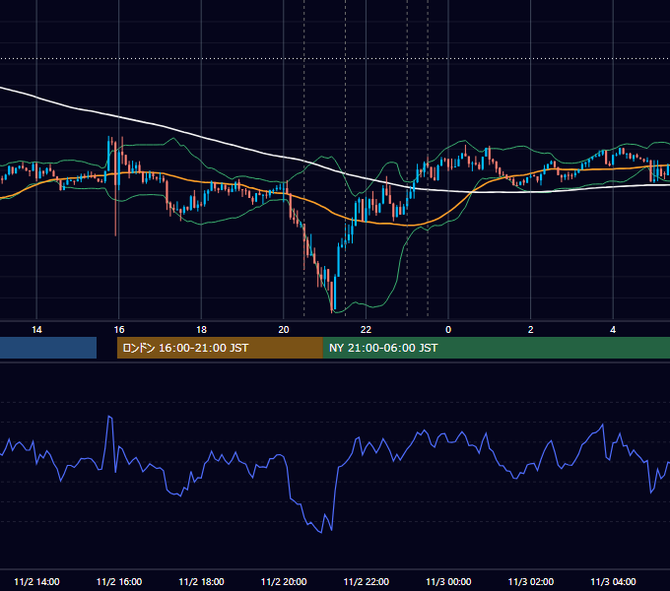
Task: Click the hour label 0 on price chart axis
Action: coord(448,330)
